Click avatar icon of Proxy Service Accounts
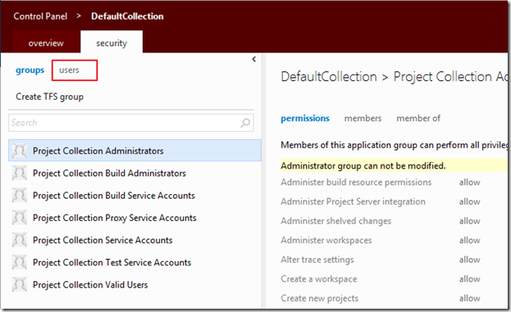The height and width of the screenshot is (312, 511). point(19,218)
